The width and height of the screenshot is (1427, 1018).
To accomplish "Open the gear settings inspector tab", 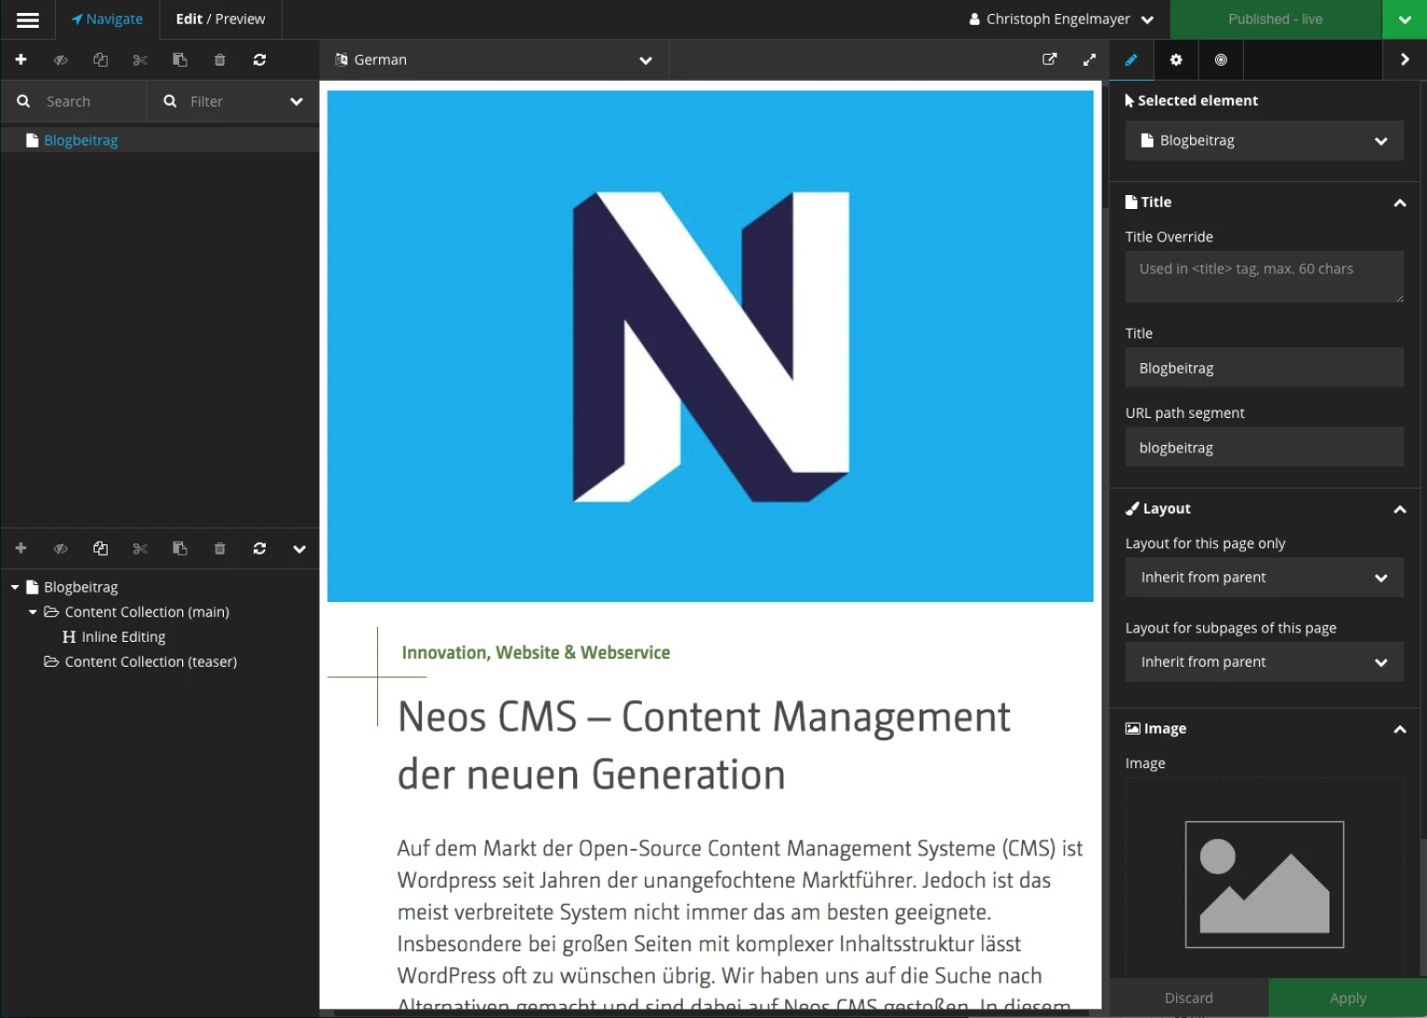I will [1176, 59].
